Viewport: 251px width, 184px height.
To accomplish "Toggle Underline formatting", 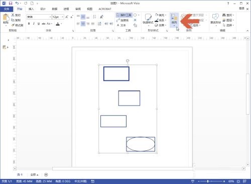I will point(39,24).
